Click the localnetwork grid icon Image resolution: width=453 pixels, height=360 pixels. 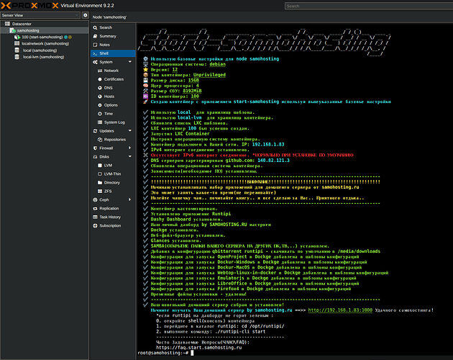pos(17,43)
